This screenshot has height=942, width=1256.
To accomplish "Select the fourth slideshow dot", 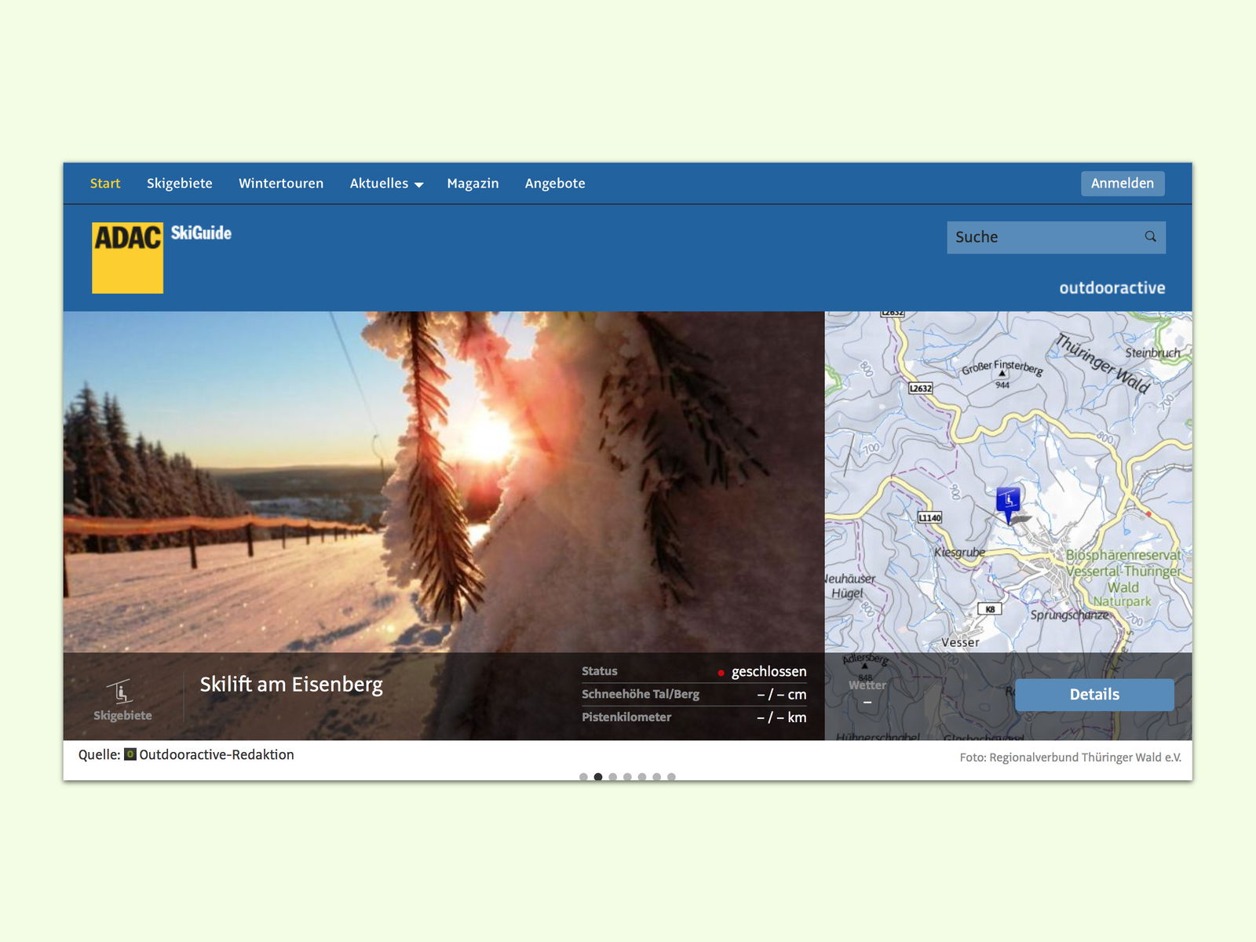I will (x=627, y=777).
